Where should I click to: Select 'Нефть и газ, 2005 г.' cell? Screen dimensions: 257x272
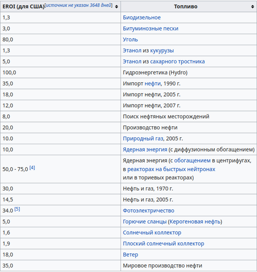[x=189, y=200]
